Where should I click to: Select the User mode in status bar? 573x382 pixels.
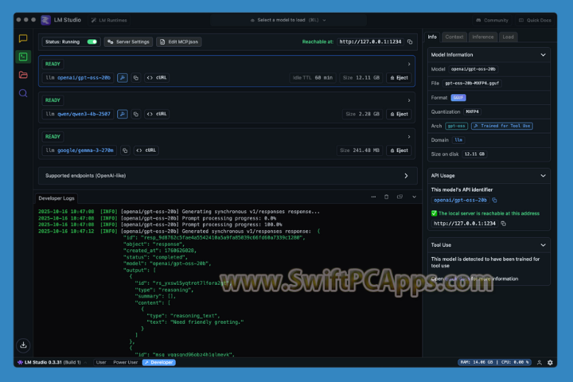101,362
